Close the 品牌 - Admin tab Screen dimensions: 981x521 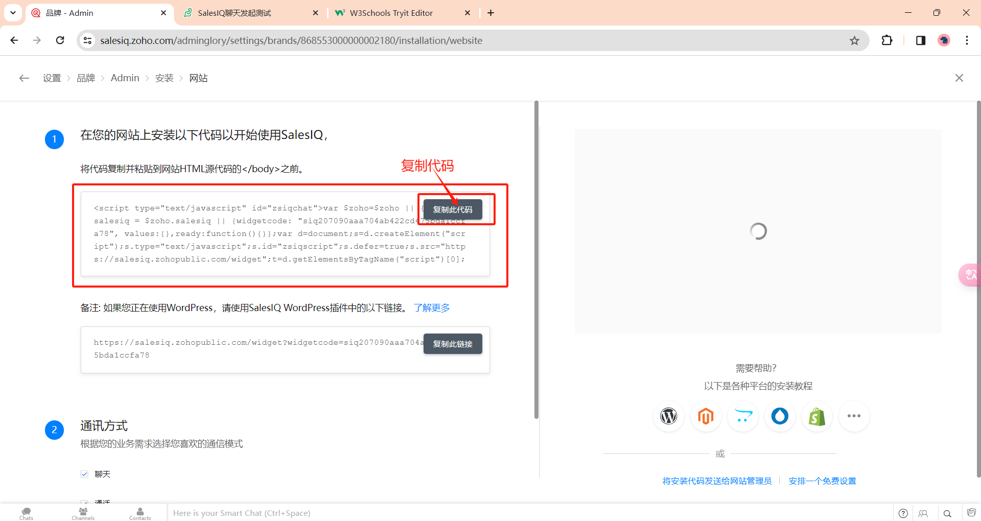163,13
